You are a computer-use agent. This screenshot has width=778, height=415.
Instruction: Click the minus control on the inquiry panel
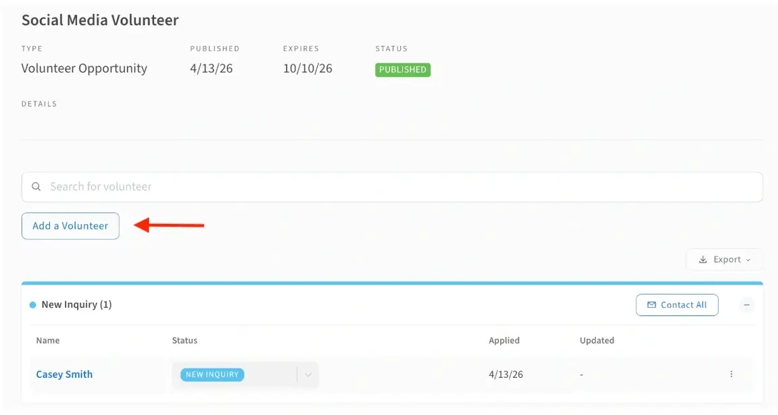point(746,304)
